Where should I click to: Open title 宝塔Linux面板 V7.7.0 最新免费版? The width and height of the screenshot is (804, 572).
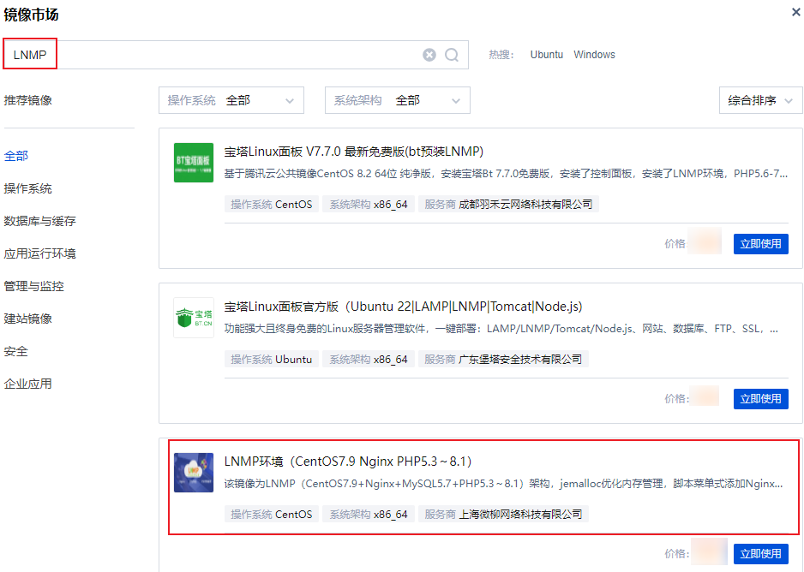click(354, 152)
